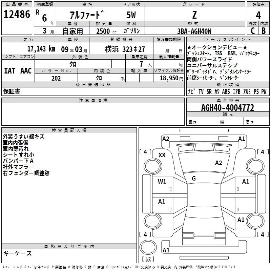Select the chassis number AGH40-4004772
Image resolution: width=271 pixels, height=271 pixels.
(x=227, y=108)
